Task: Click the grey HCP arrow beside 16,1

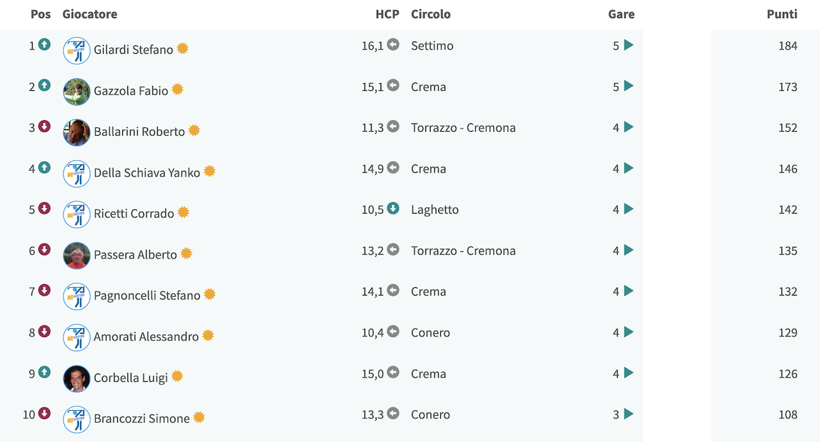Action: (x=393, y=44)
